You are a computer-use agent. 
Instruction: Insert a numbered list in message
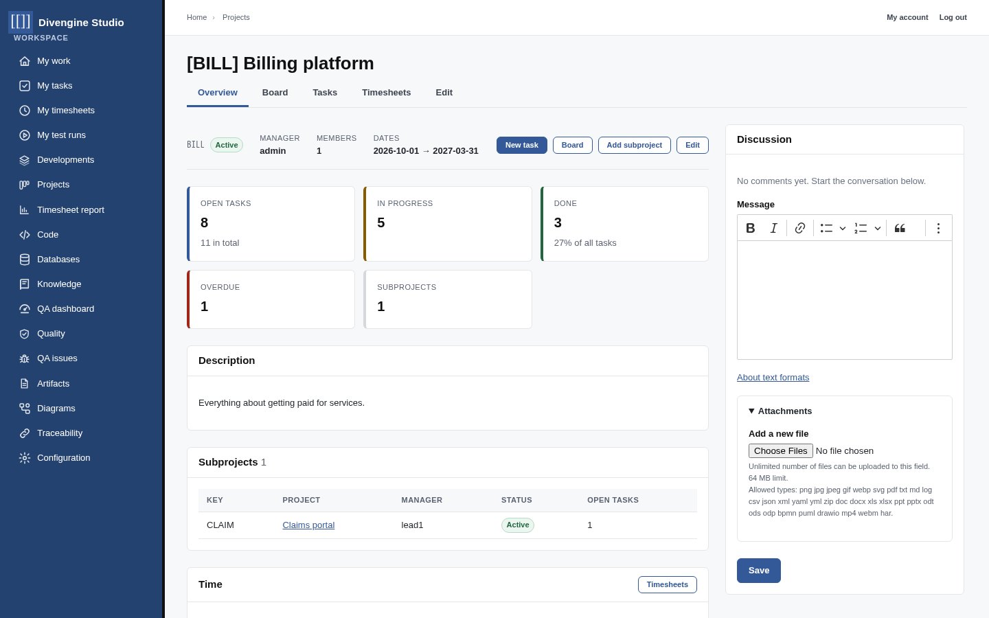click(x=861, y=228)
